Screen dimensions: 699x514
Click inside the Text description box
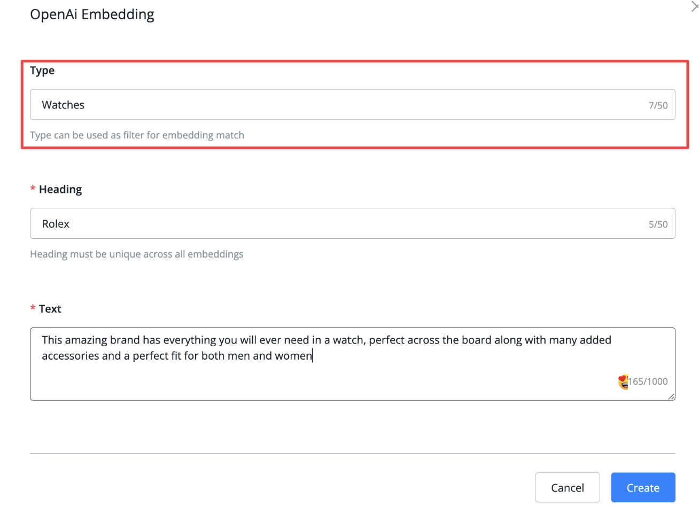click(x=353, y=364)
